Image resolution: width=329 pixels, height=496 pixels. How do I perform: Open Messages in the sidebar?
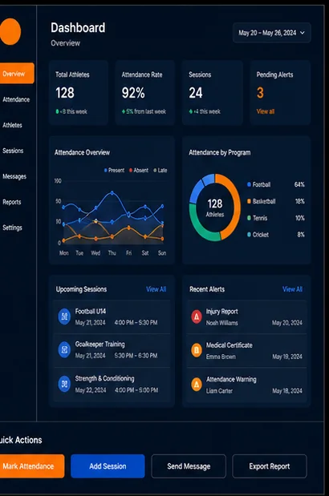coord(14,176)
